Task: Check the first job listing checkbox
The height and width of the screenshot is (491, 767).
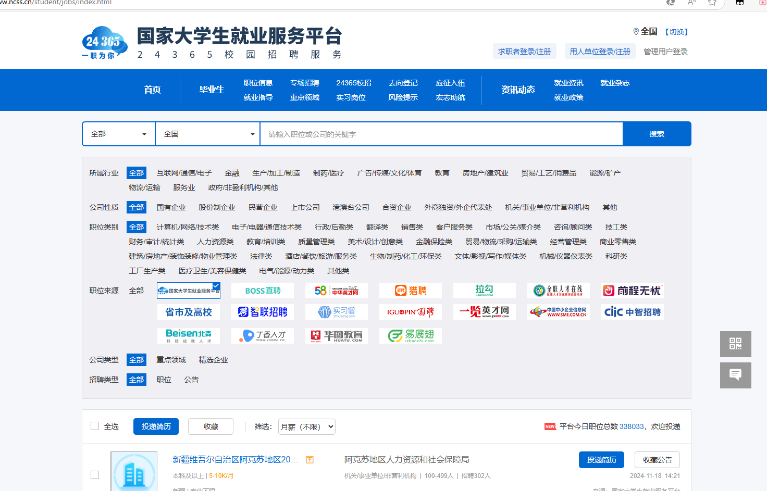Action: (x=95, y=475)
